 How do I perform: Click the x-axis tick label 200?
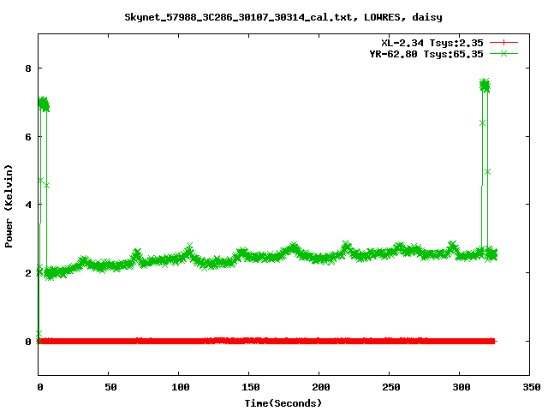[321, 387]
